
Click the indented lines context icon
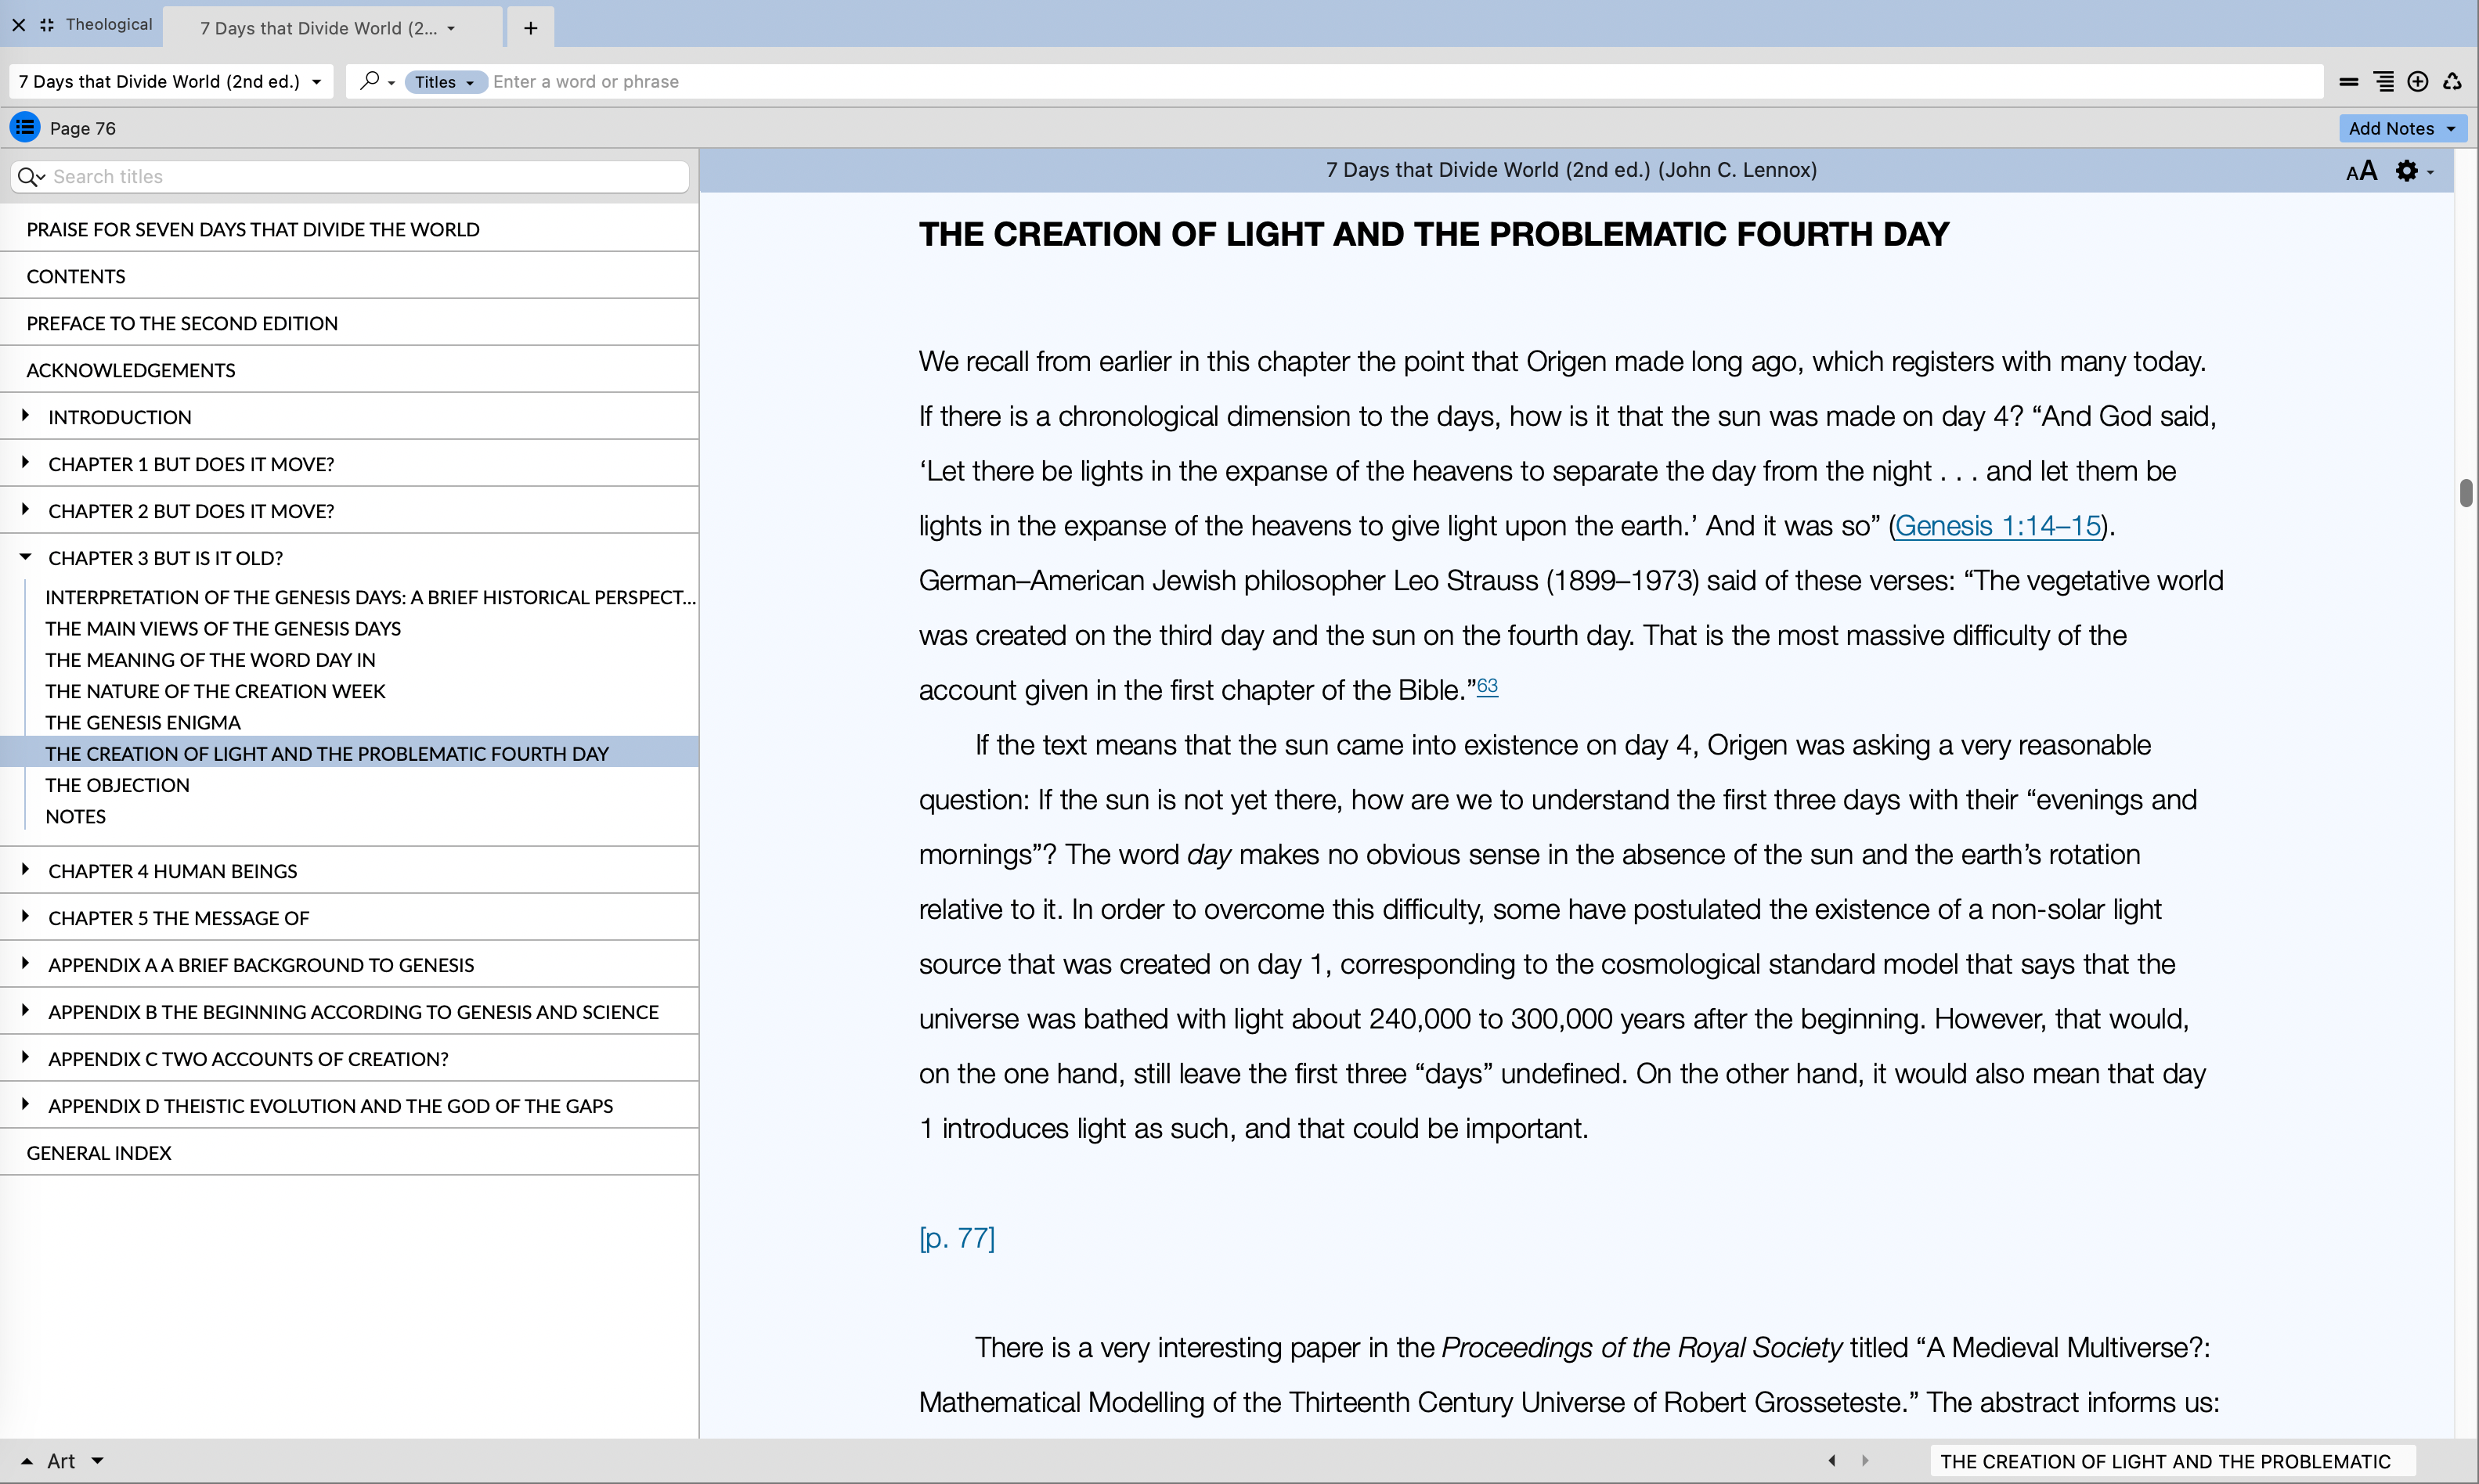coord(2384,82)
